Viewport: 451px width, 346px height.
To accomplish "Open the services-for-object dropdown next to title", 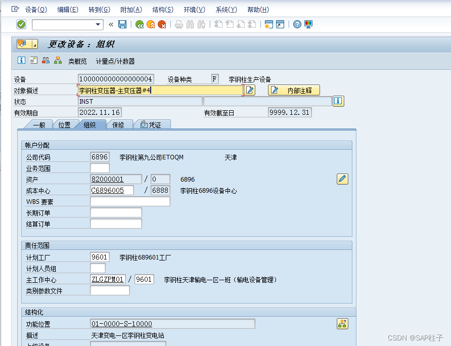I will [x=34, y=44].
